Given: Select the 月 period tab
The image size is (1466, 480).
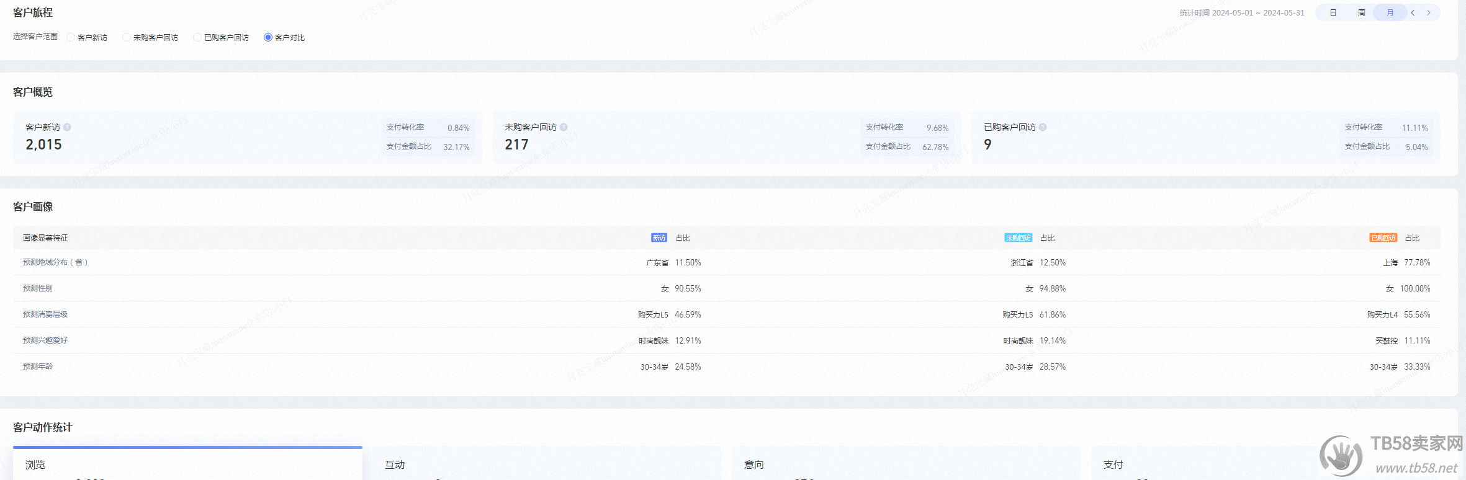Looking at the screenshot, I should click(1390, 13).
